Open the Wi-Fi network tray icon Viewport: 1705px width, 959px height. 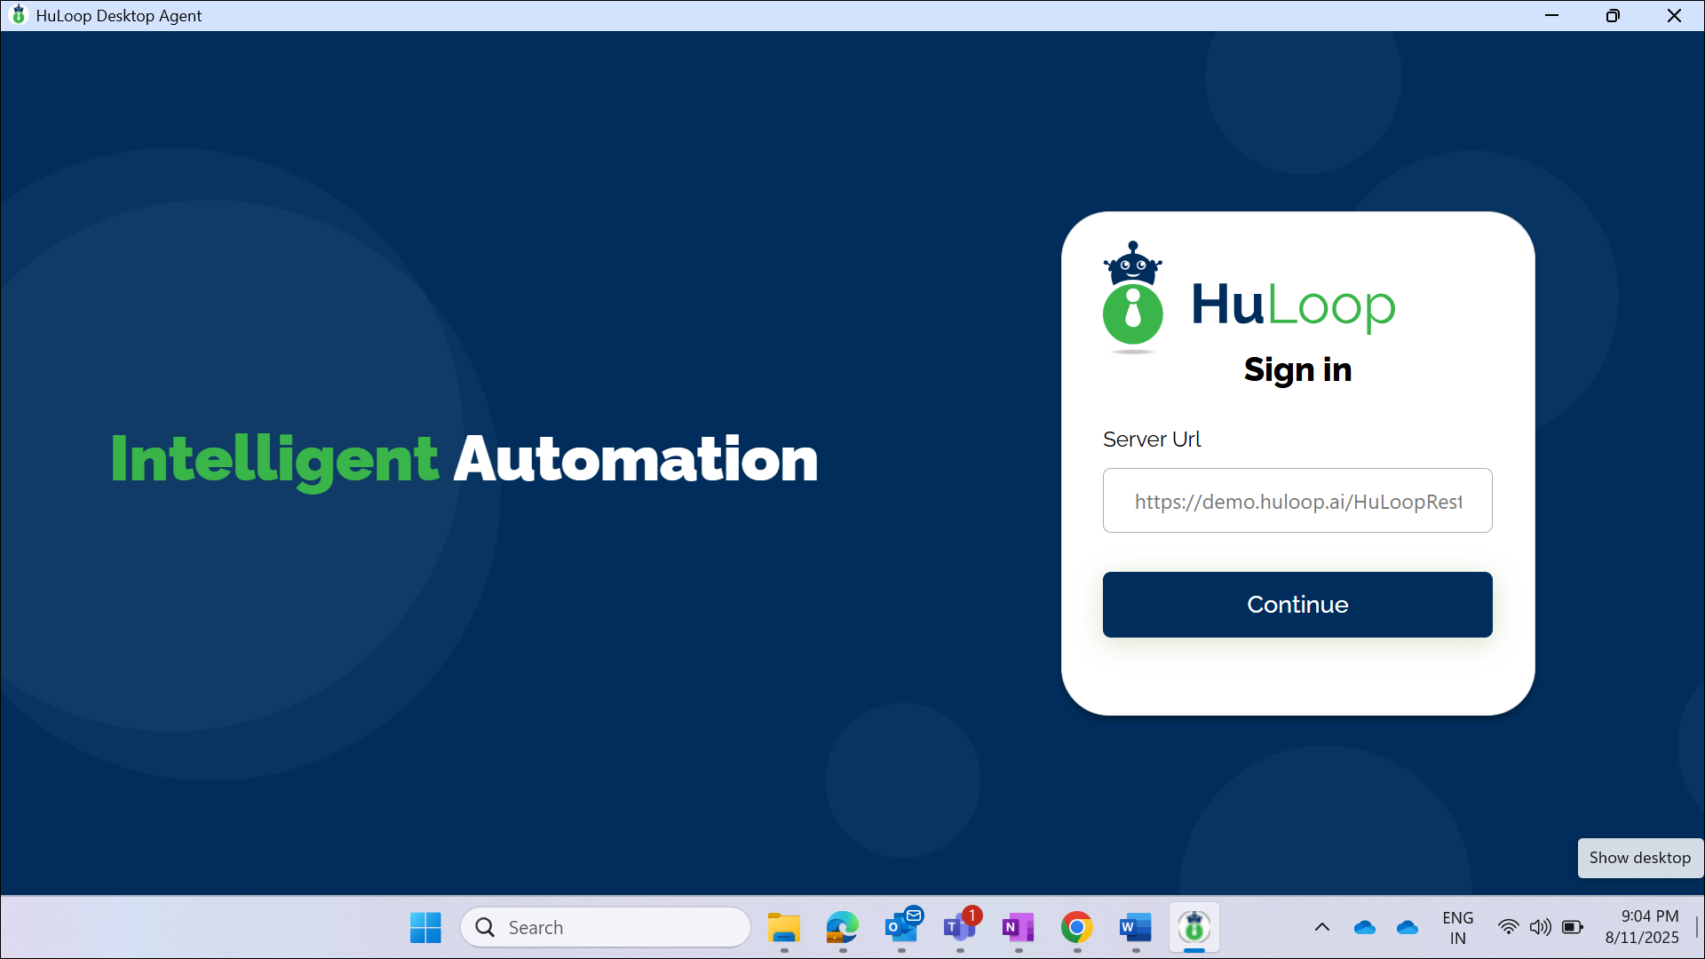point(1508,927)
